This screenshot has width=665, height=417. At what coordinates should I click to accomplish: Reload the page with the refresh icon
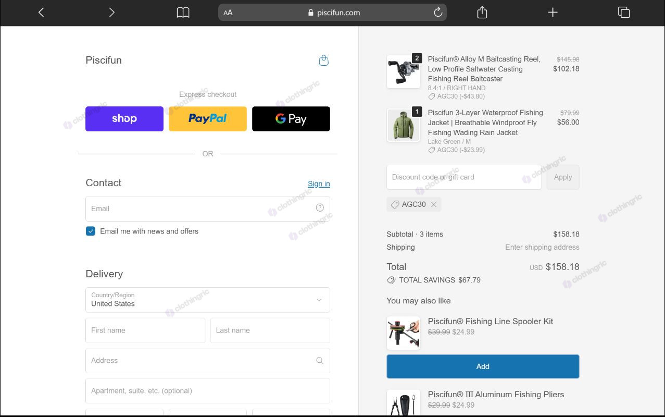438,12
